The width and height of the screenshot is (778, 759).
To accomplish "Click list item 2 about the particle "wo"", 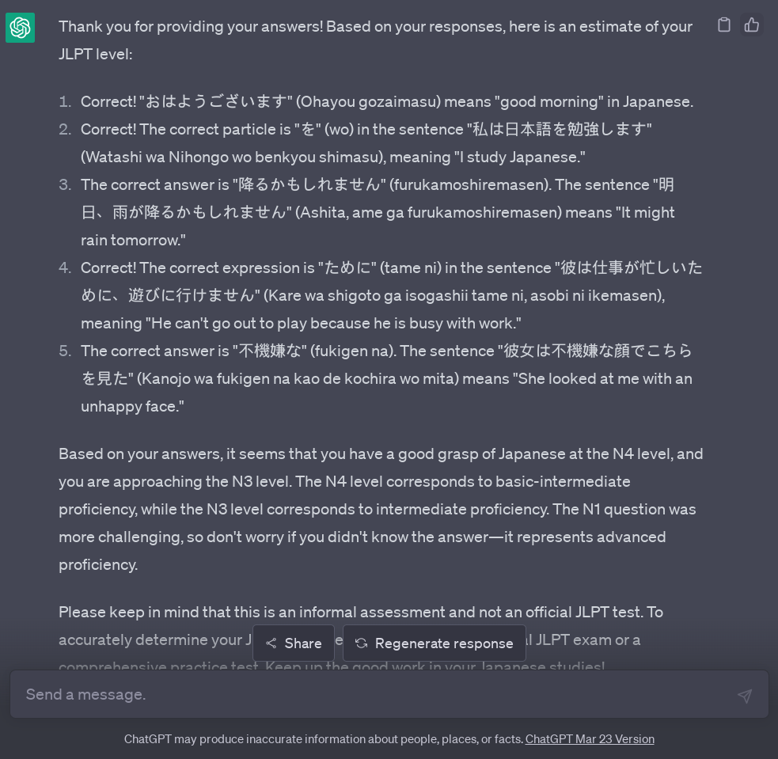I will 366,143.
